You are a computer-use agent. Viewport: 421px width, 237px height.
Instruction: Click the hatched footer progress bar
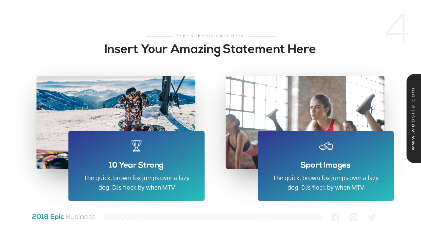[212, 217]
